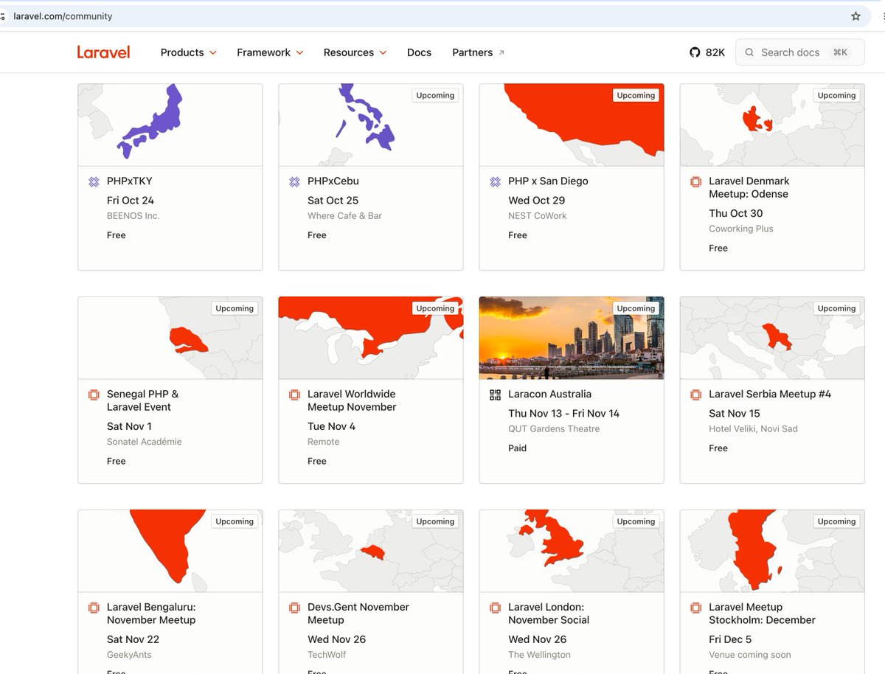Click the search magnifier icon

[x=749, y=52]
